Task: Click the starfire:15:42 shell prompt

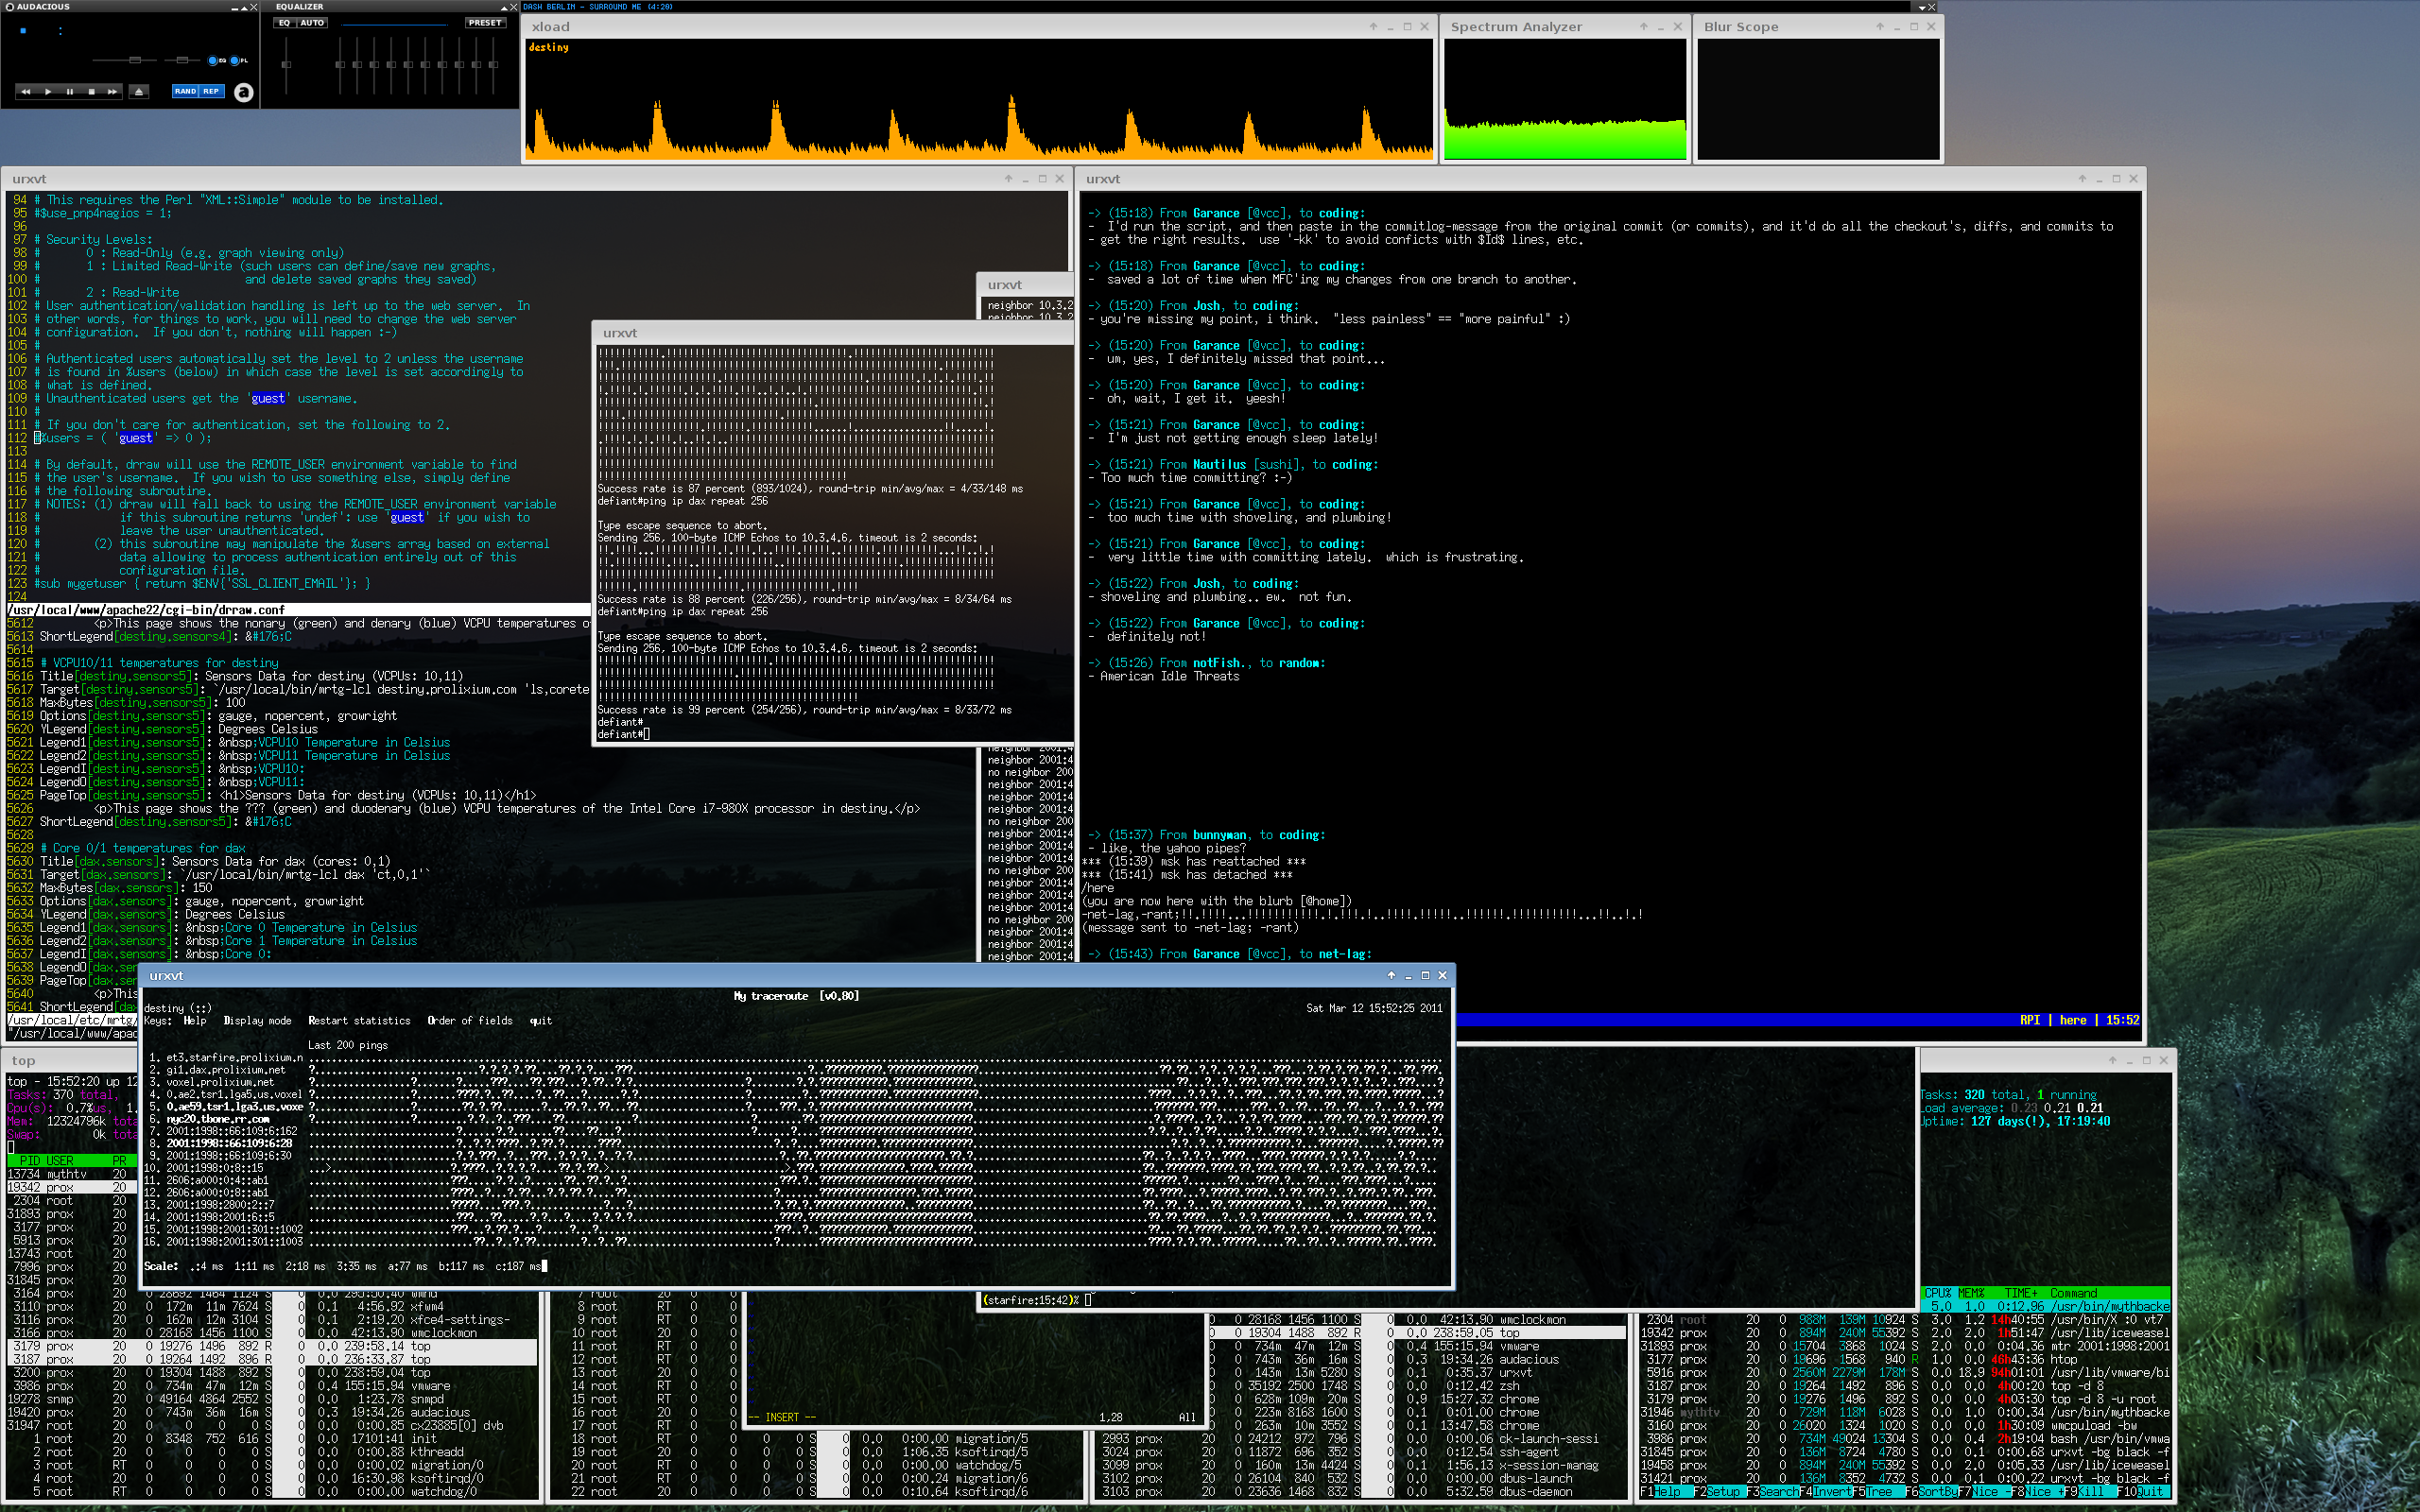Action: (1031, 1300)
